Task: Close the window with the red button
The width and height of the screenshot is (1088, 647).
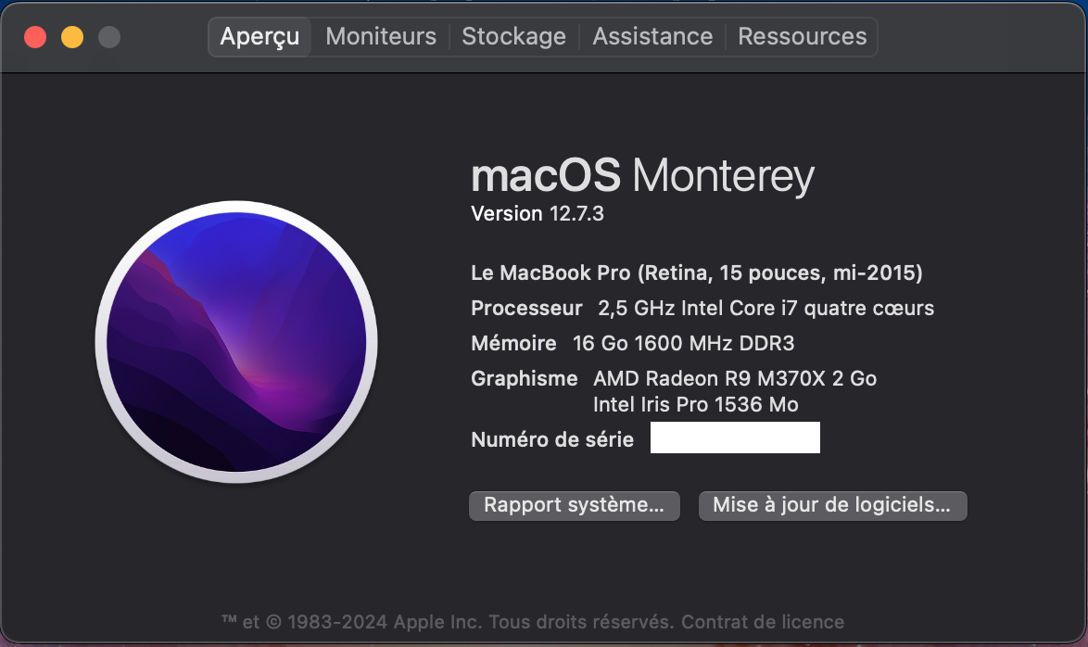Action: 35,37
